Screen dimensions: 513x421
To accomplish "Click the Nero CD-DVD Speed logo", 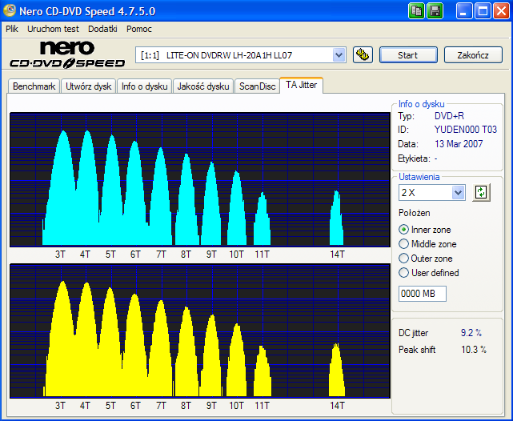I will tap(67, 54).
